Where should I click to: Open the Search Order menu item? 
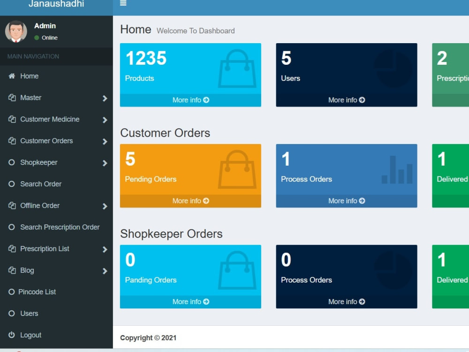click(x=56, y=184)
